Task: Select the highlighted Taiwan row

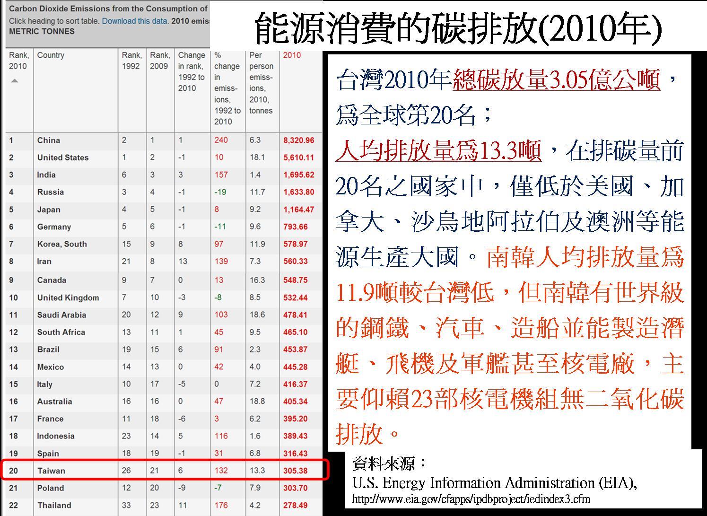Action: pos(163,471)
